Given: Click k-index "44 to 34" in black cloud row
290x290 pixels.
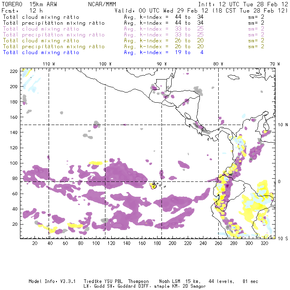Looking at the screenshot, I should 189,17.
